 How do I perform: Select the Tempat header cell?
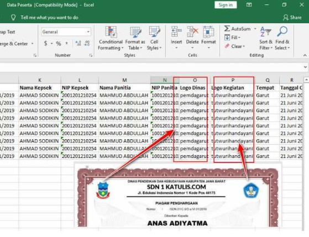tap(268, 88)
